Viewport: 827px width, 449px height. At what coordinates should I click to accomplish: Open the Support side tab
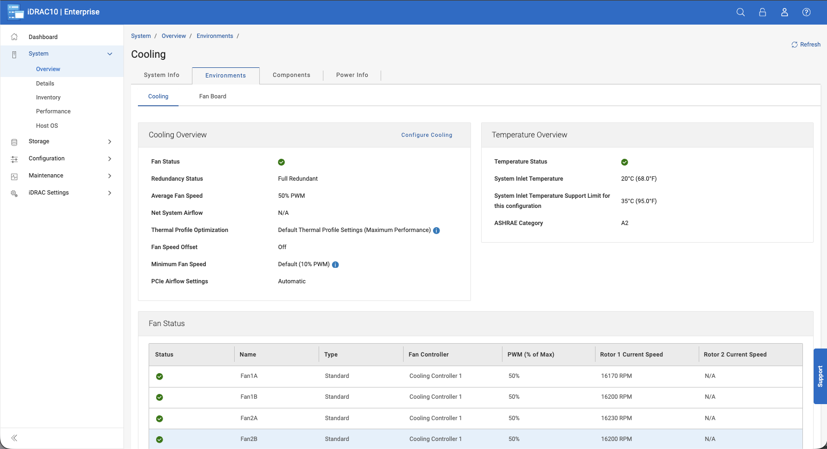pyautogui.click(x=820, y=376)
